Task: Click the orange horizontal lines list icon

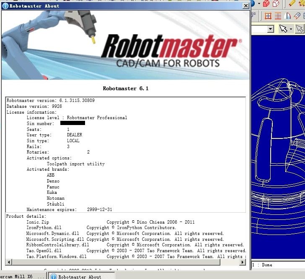Action: click(278, 16)
